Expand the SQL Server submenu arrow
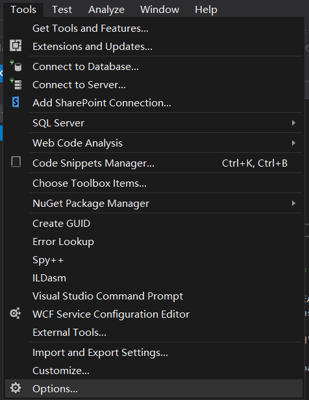The width and height of the screenshot is (309, 400). coord(293,123)
